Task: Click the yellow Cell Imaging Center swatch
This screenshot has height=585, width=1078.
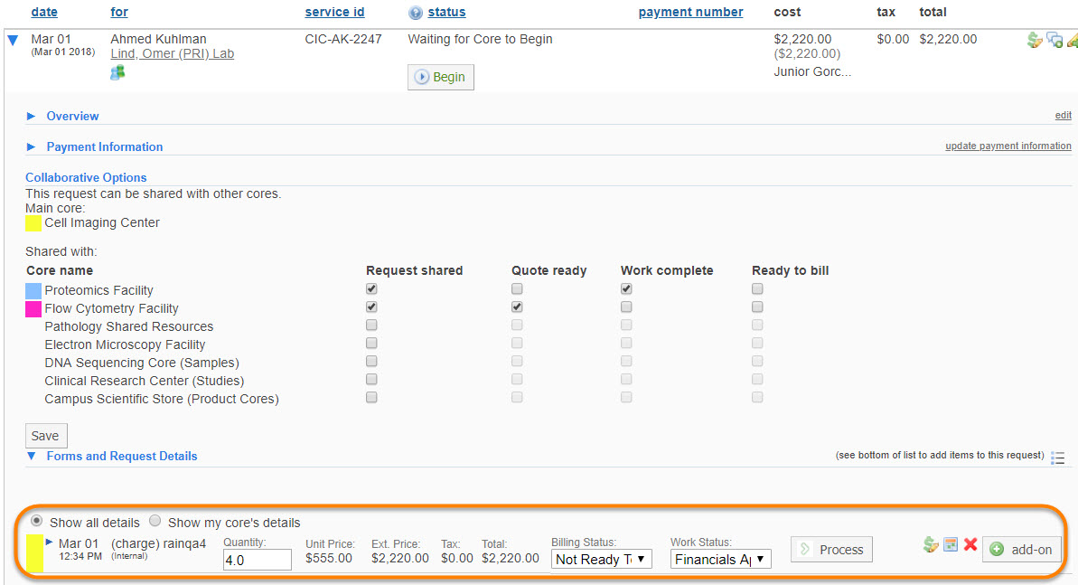Action: 33,223
